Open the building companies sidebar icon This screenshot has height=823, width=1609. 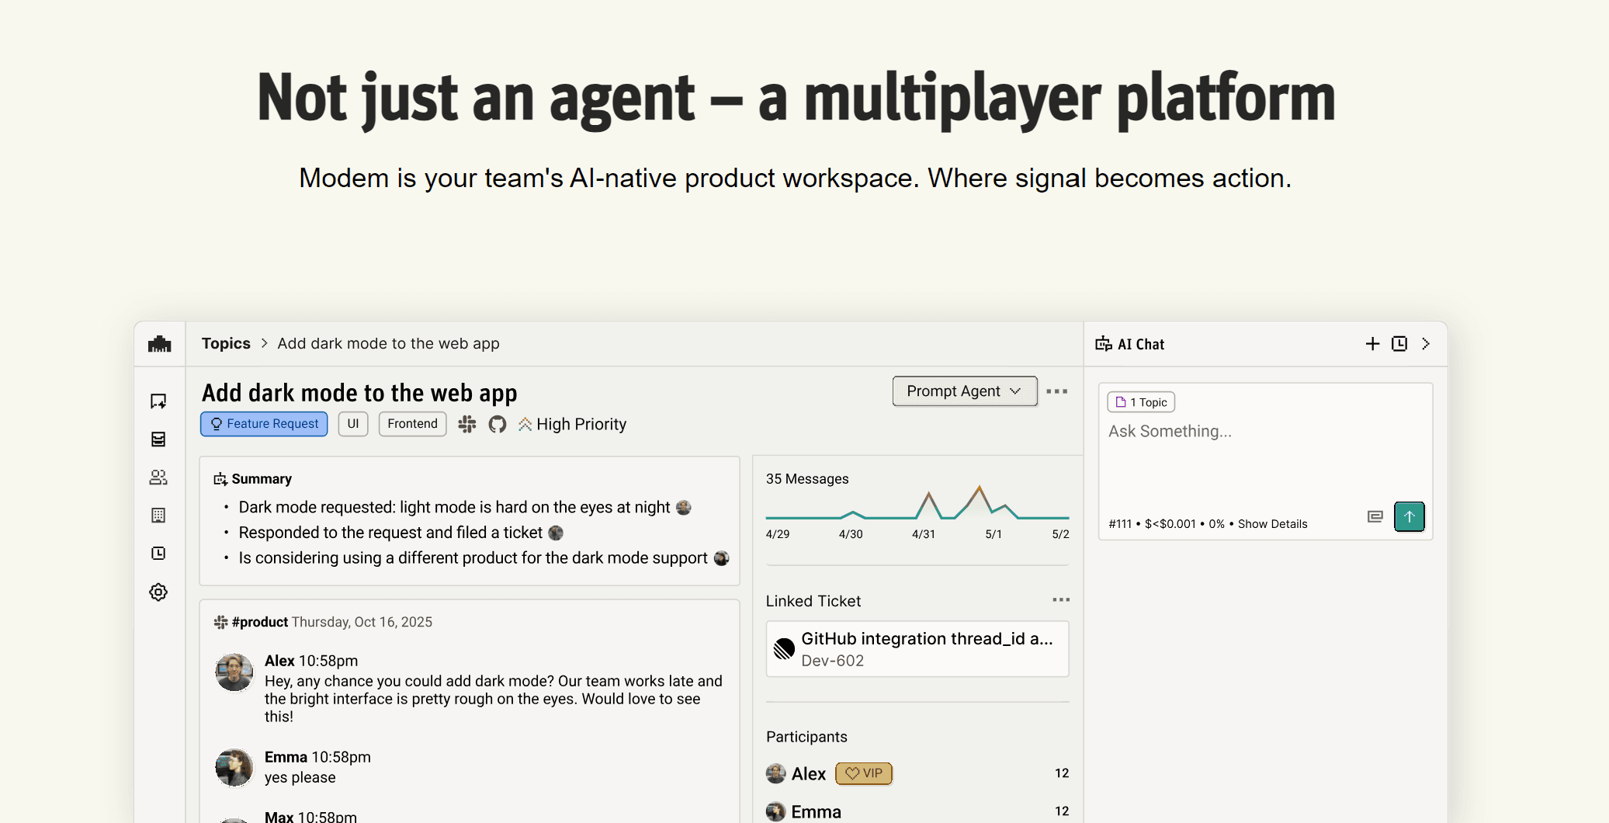[x=158, y=516]
